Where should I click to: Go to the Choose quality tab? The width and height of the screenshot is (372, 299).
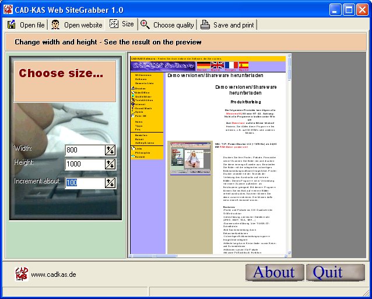167,25
